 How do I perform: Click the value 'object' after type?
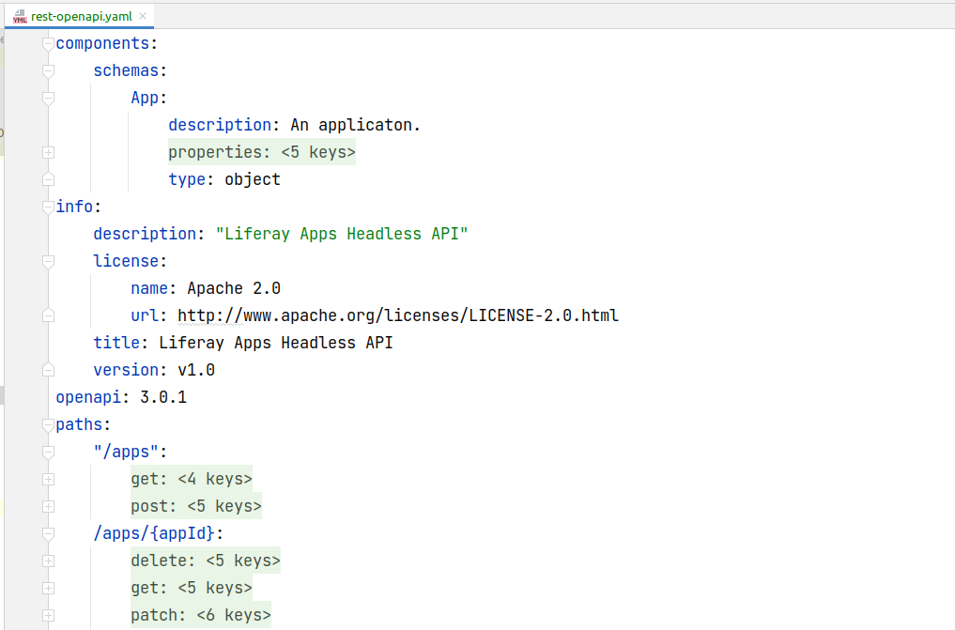pos(253,179)
